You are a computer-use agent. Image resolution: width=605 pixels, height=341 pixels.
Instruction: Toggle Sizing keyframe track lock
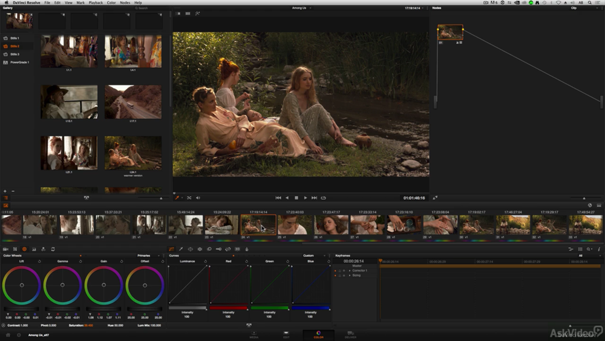pos(339,276)
